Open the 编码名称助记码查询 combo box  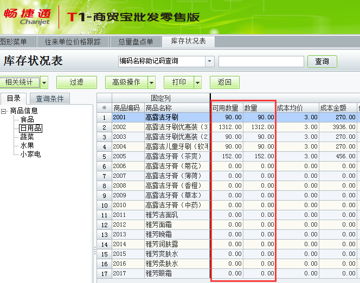point(166,61)
